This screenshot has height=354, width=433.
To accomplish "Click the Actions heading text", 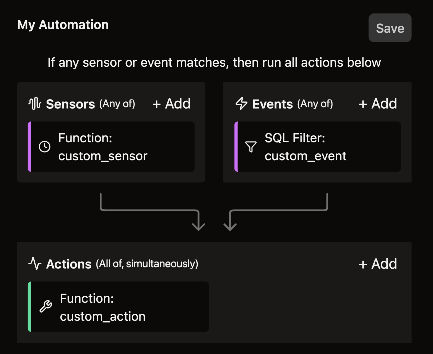I will point(69,264).
